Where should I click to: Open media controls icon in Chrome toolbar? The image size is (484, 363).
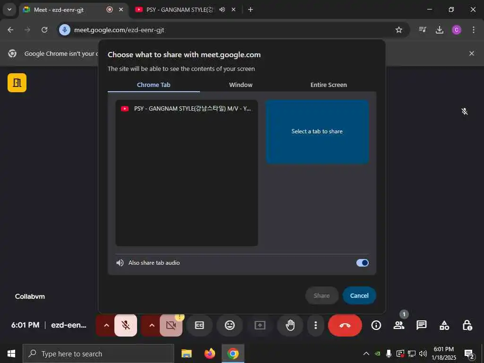point(423,30)
